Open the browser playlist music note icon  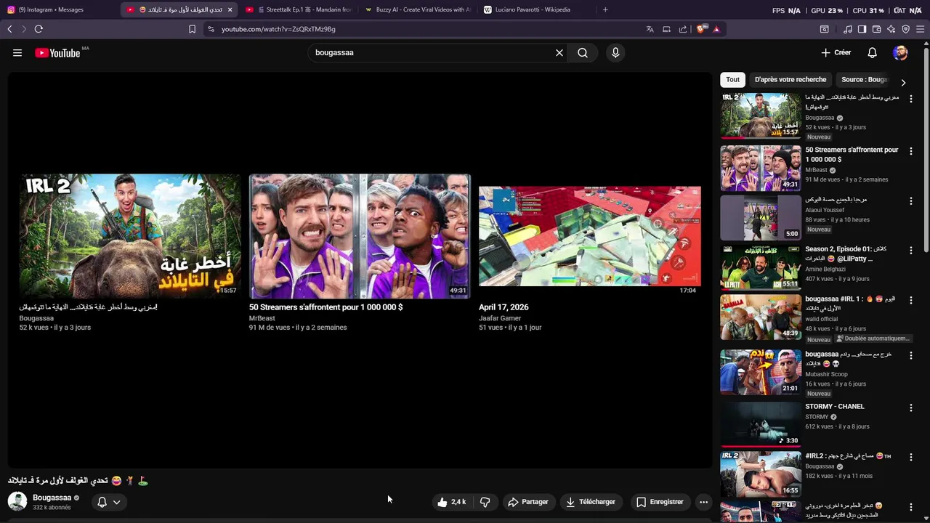pyautogui.click(x=848, y=29)
